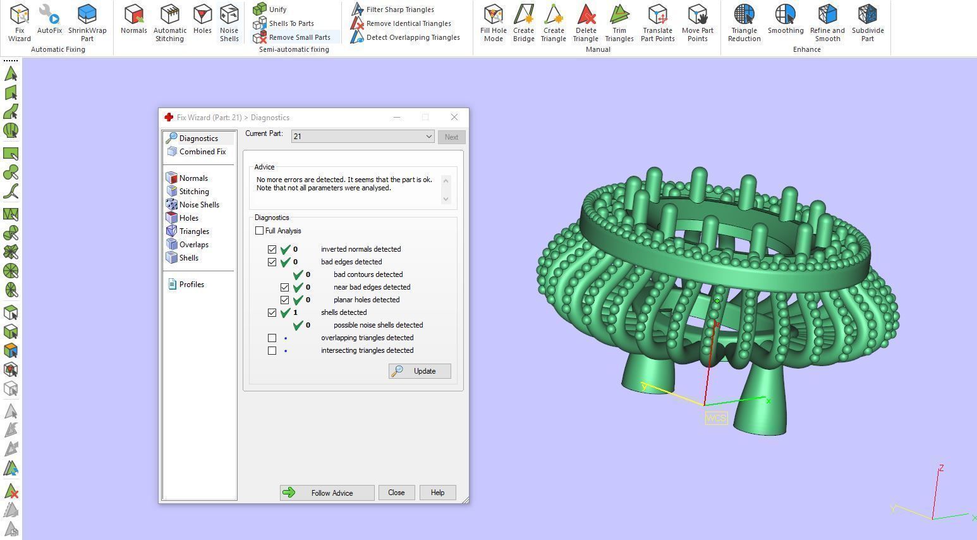Open Stitching page in wizard sidebar
977x540 pixels.
coord(194,192)
